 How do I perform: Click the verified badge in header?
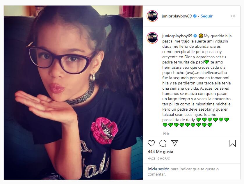coord(195,16)
